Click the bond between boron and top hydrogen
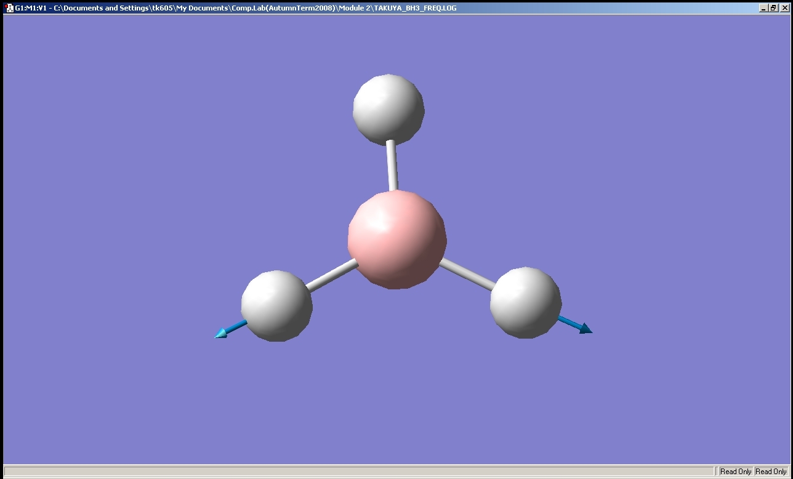Image resolution: width=793 pixels, height=479 pixels. click(392, 166)
